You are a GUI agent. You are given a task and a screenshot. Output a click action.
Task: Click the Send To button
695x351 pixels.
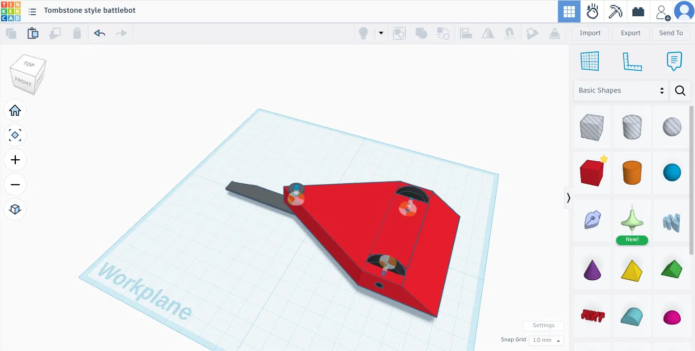[x=671, y=33]
